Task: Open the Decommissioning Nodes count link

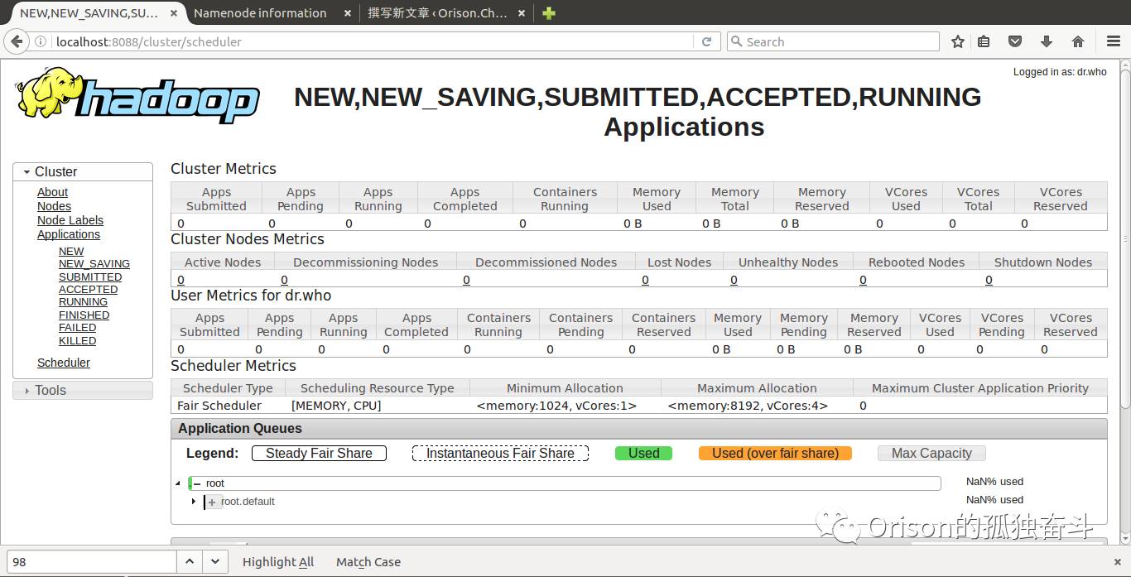Action: coord(284,280)
